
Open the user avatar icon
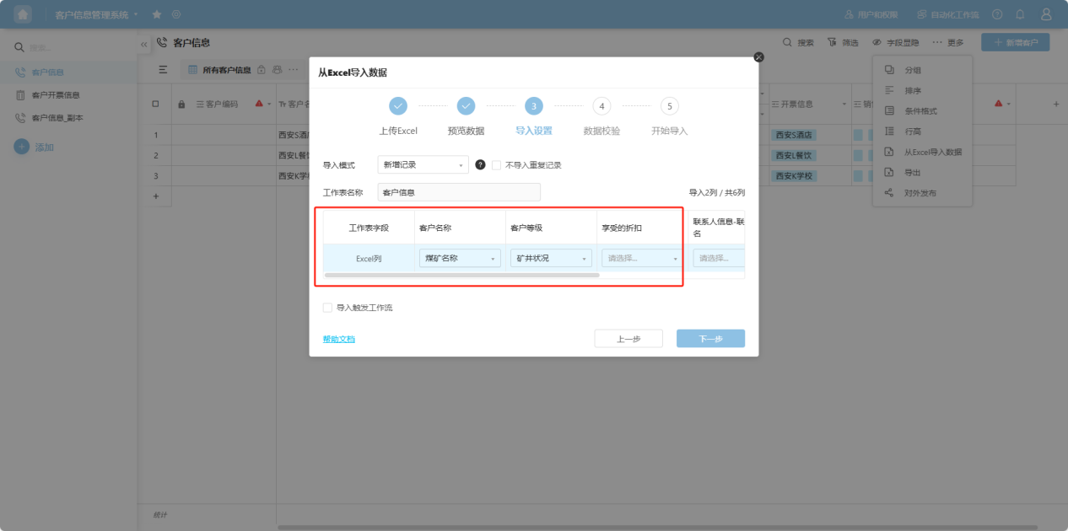click(x=1046, y=14)
